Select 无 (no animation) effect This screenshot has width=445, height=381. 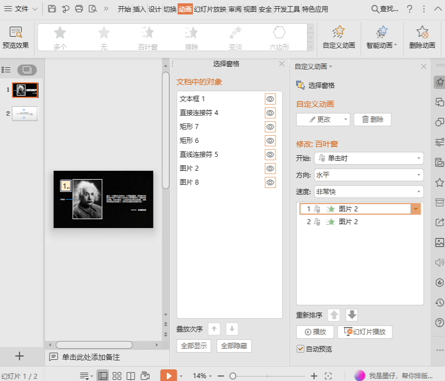(104, 38)
